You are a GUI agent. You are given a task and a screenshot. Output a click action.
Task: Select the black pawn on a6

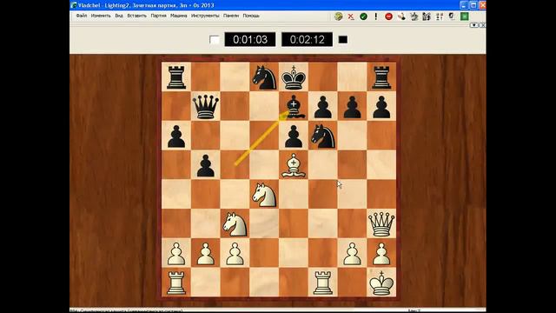pos(176,136)
